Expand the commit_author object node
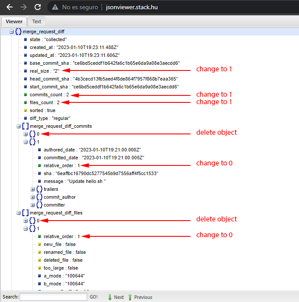 coord(33,197)
